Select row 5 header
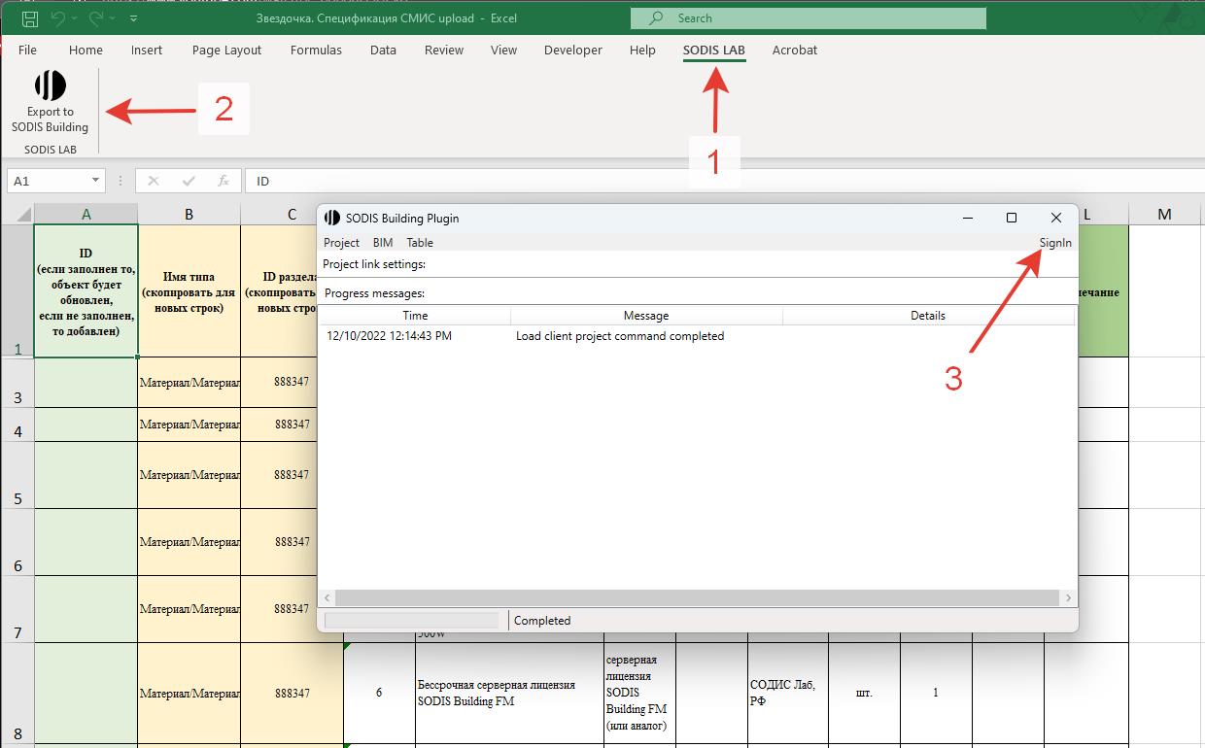The height and width of the screenshot is (748, 1205). (17, 474)
